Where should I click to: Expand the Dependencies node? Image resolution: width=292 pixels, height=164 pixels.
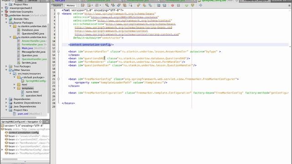pos(6,99)
